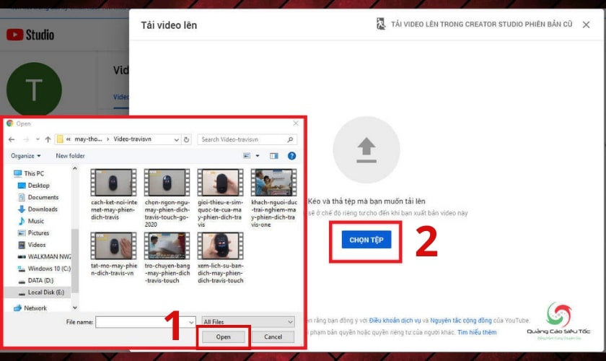
Task: Select WALKMAN NWZ drive
Action: (44, 256)
